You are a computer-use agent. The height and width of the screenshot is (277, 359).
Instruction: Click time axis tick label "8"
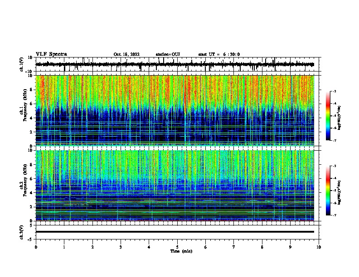(x=262, y=247)
